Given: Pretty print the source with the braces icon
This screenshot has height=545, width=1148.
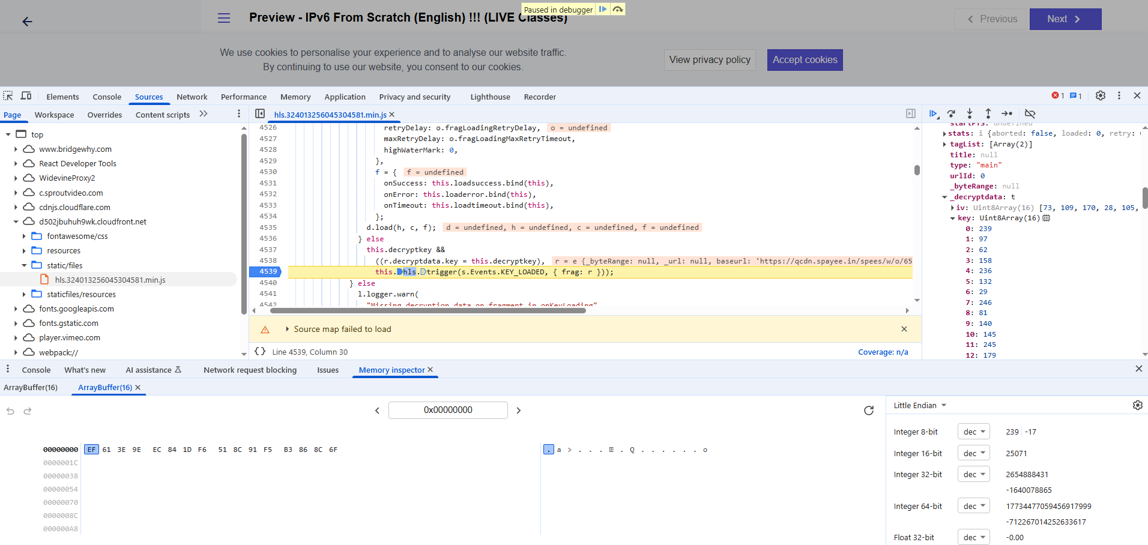Looking at the screenshot, I should point(260,352).
